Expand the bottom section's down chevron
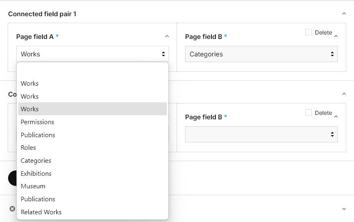The image size is (354, 222). pyautogui.click(x=344, y=209)
